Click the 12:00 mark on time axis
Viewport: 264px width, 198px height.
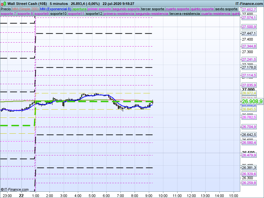(x=191, y=195)
